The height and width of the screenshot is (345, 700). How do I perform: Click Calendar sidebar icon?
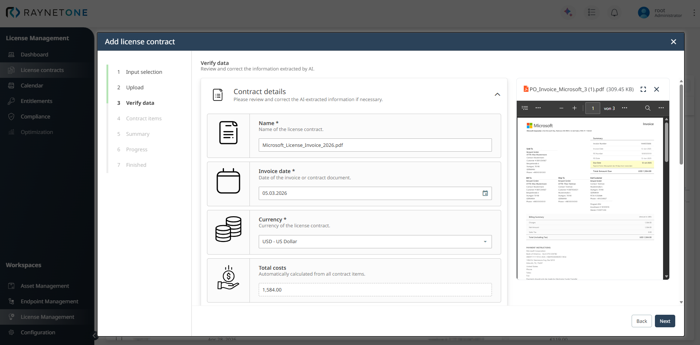coord(11,86)
